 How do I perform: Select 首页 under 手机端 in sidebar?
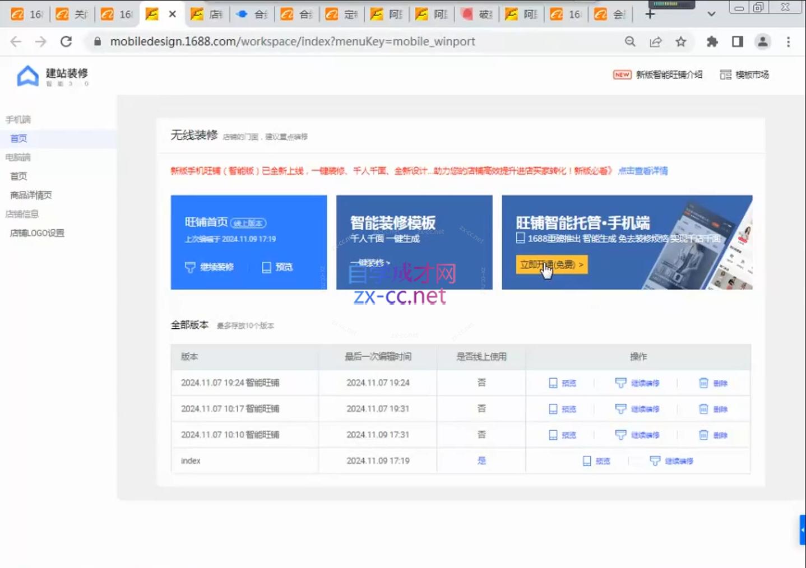pos(18,138)
